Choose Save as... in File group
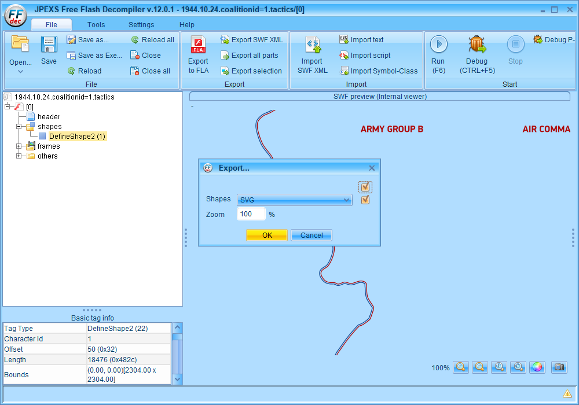 88,40
